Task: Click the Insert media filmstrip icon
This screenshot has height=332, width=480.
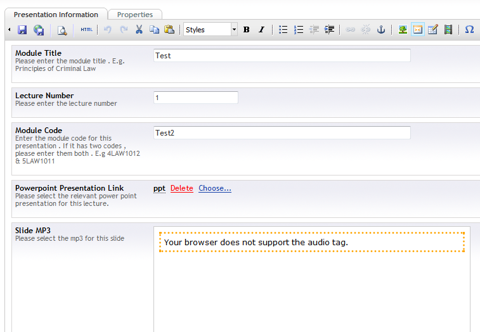Action: (x=448, y=30)
